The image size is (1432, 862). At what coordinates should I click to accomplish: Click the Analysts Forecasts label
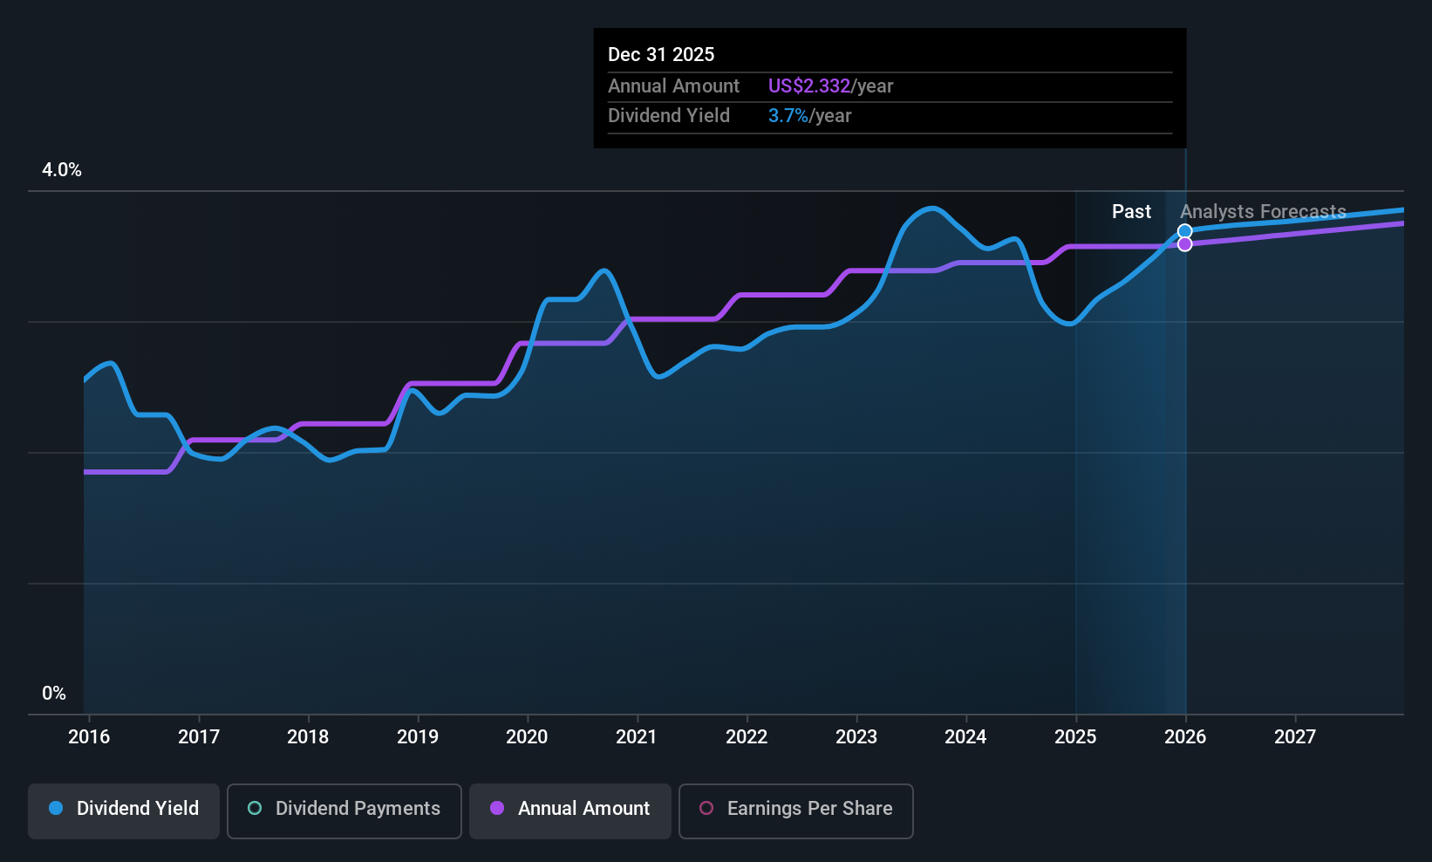pos(1263,211)
